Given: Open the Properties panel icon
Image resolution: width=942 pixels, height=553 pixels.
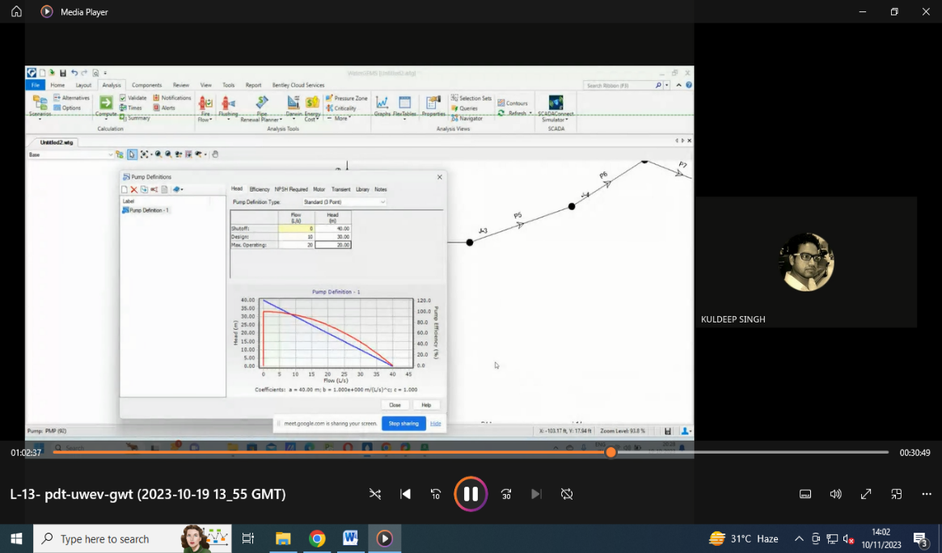Looking at the screenshot, I should 433,106.
